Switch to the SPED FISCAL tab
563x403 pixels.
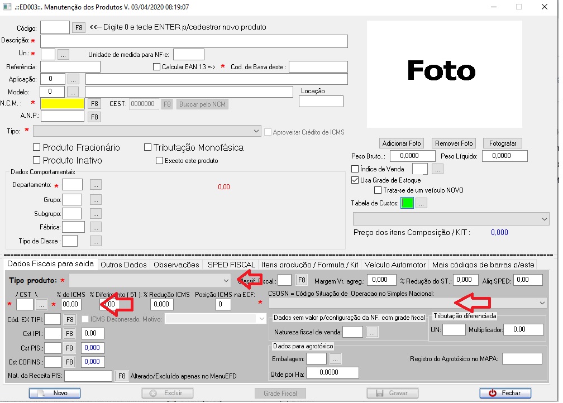point(231,265)
